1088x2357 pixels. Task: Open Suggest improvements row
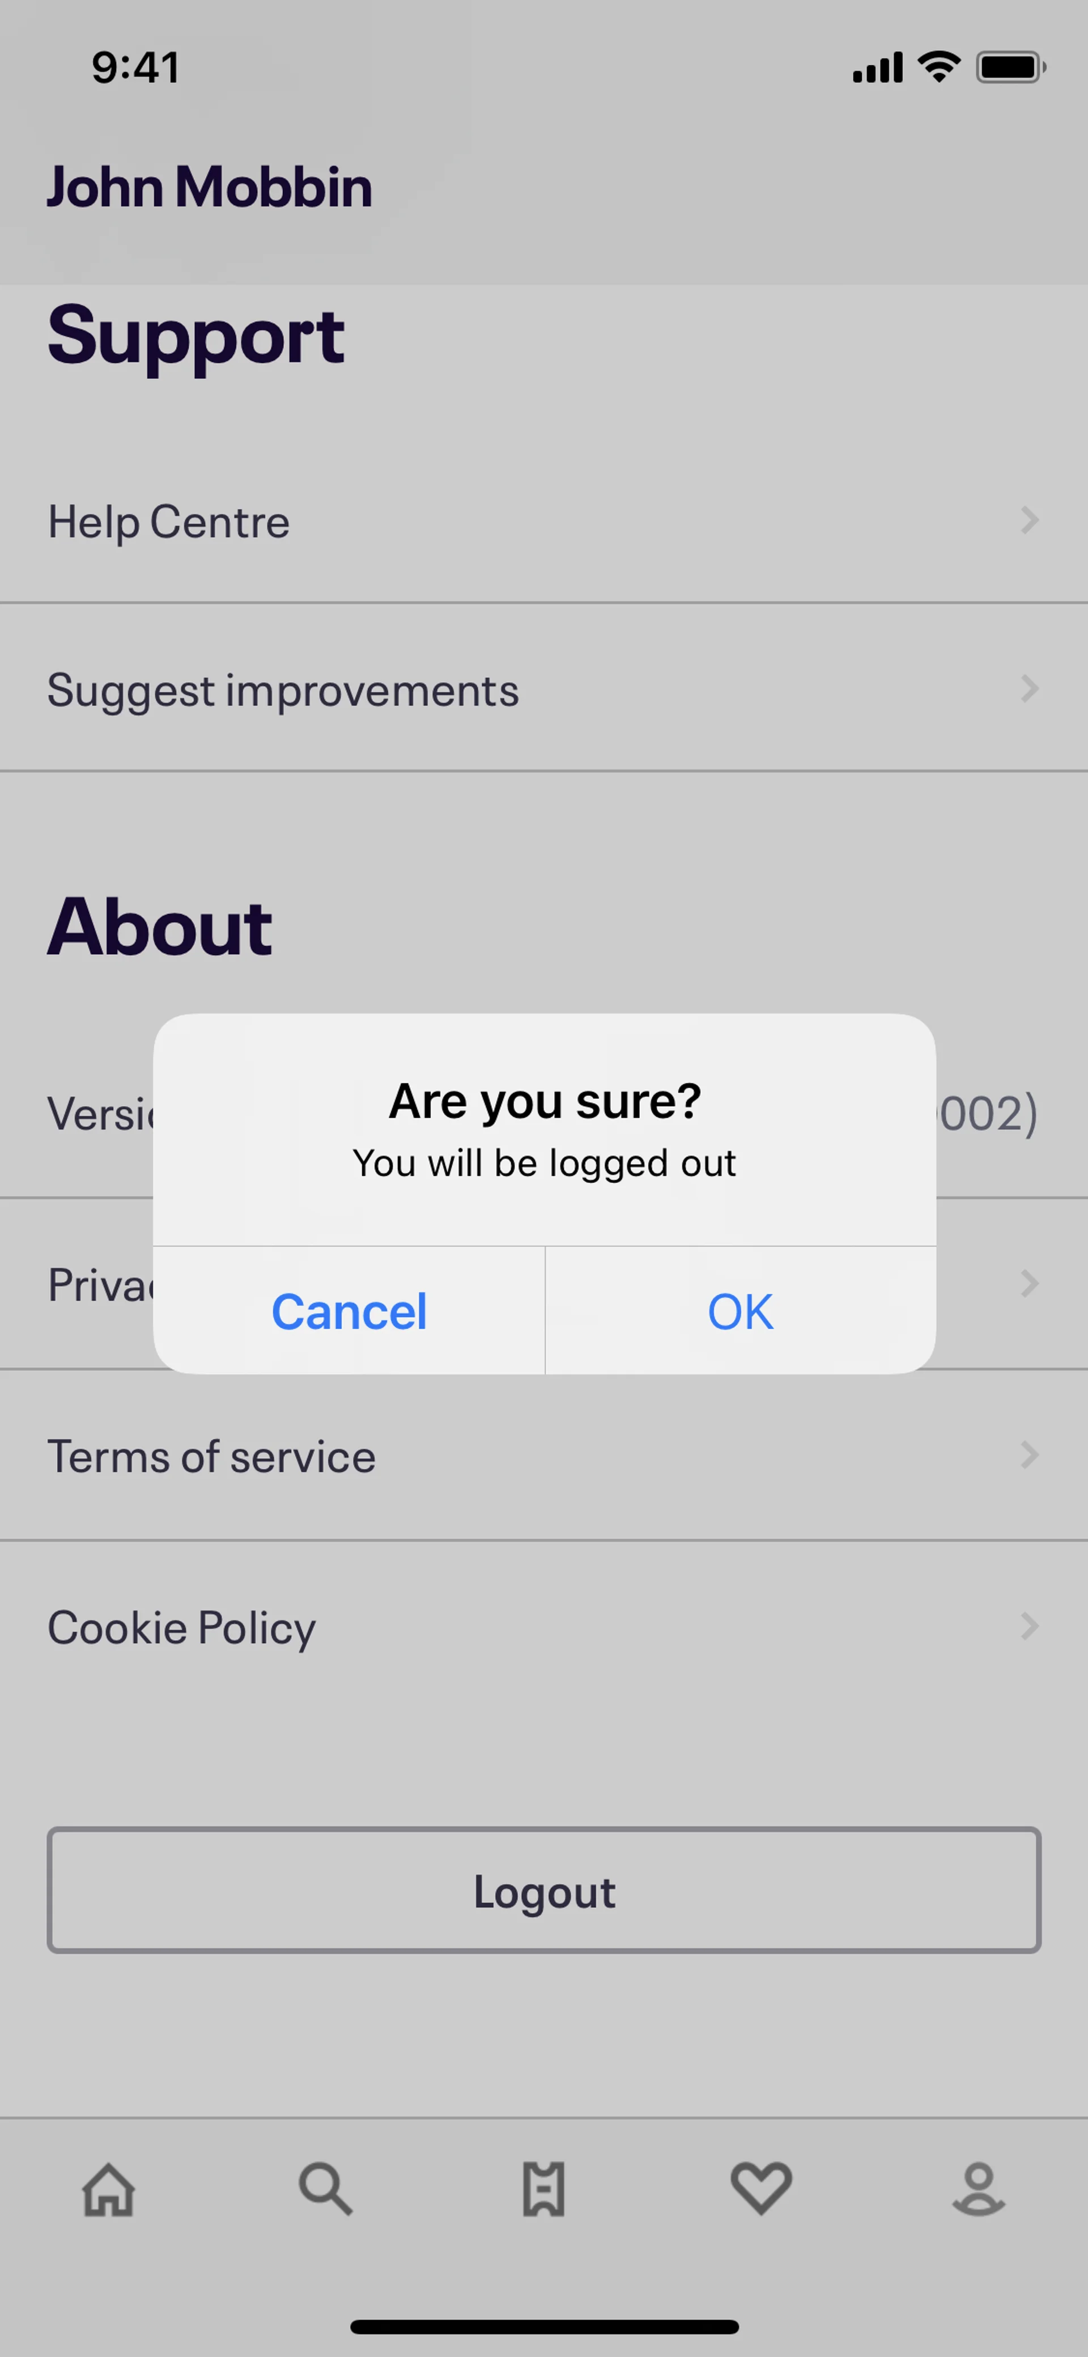pos(283,690)
